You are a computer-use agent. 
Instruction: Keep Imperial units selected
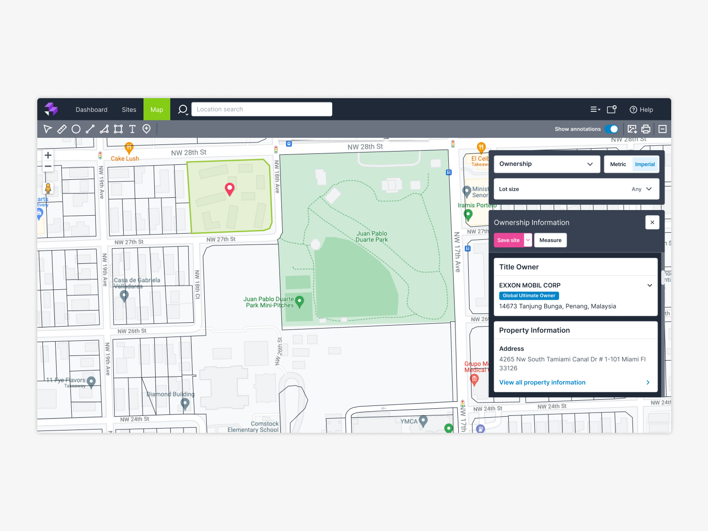pos(645,164)
